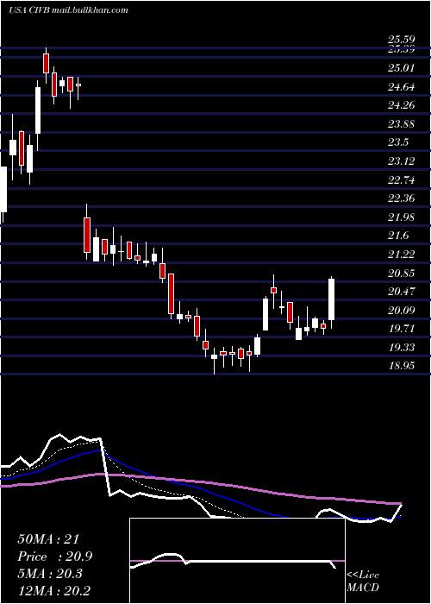Click the 23.5 price axis label
Image resolution: width=431 pixels, height=604 pixels.
coord(398,142)
